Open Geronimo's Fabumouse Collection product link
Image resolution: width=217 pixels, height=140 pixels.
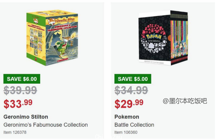46,125
